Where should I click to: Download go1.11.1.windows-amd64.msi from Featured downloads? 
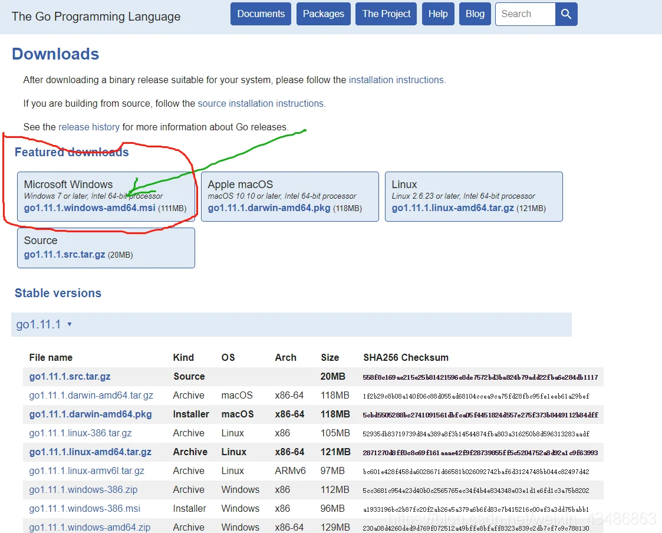tap(90, 208)
